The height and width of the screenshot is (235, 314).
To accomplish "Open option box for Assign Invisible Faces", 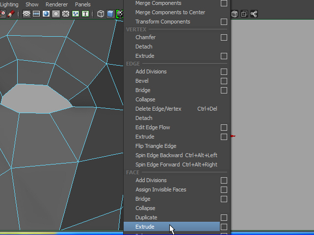I will [x=224, y=189].
